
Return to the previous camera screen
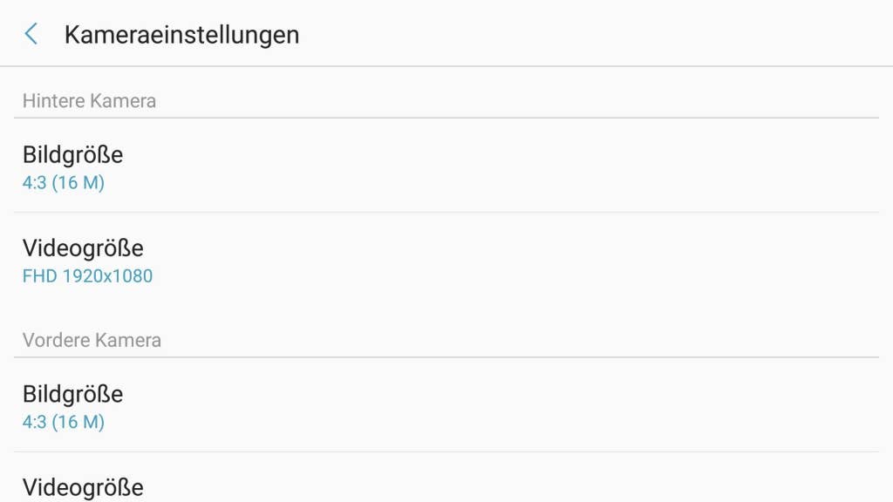click(x=31, y=34)
